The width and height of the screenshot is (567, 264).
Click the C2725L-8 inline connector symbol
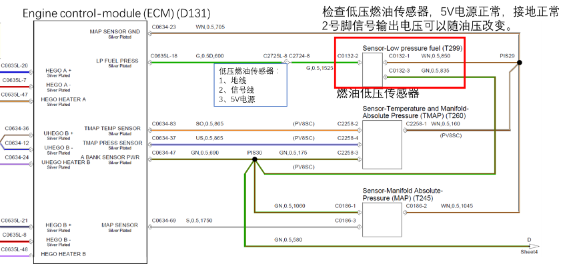[288, 63]
